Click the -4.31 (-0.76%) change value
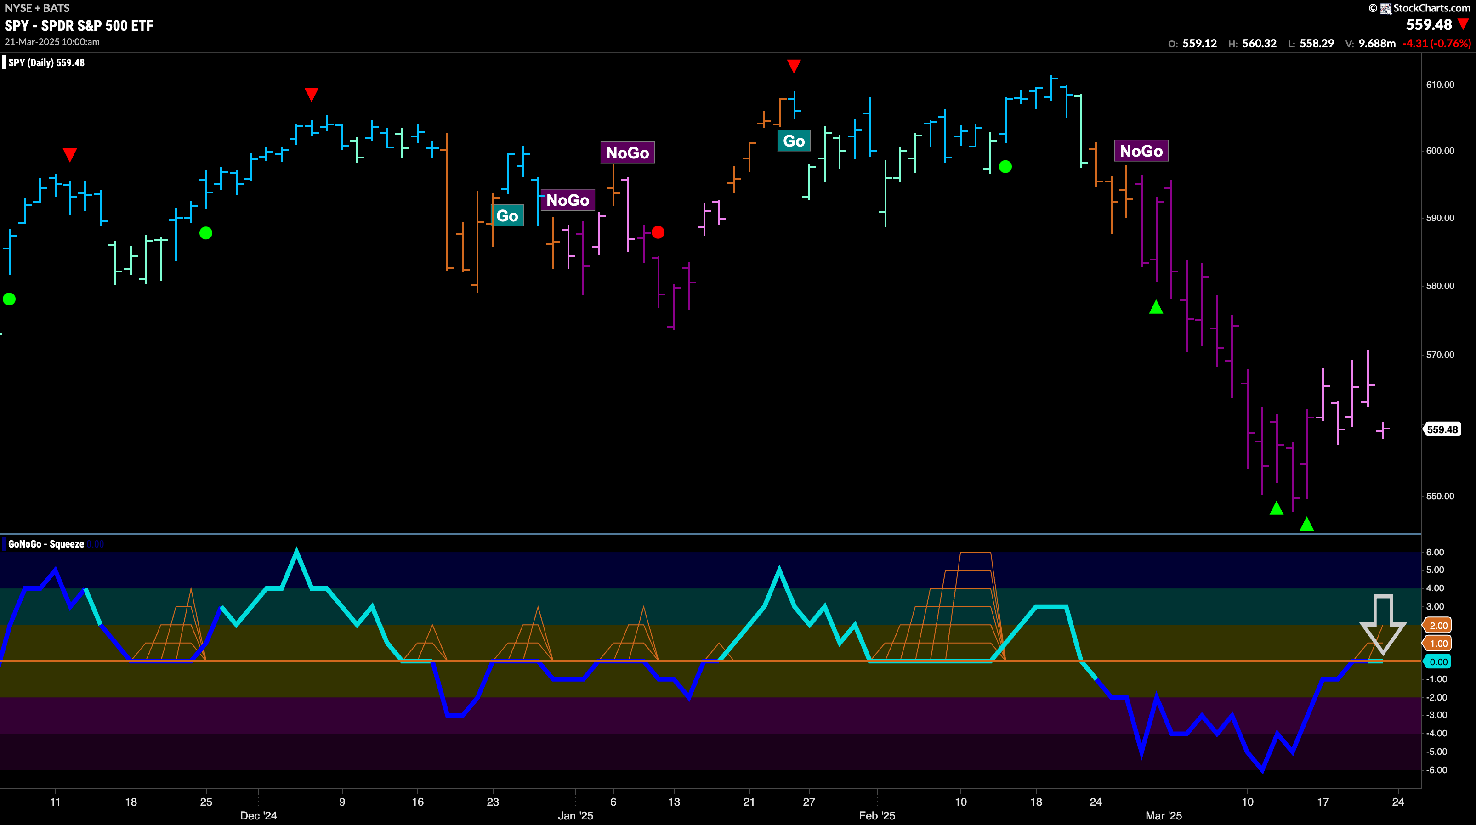1476x825 pixels. [x=1436, y=44]
